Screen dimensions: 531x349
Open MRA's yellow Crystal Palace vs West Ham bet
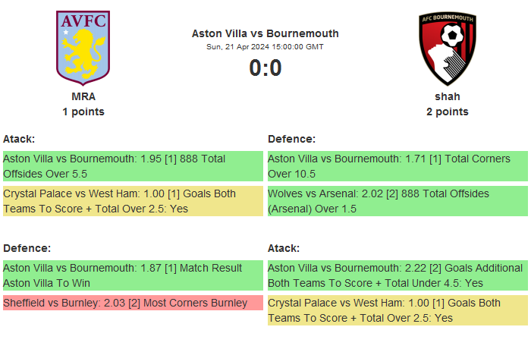pos(133,201)
